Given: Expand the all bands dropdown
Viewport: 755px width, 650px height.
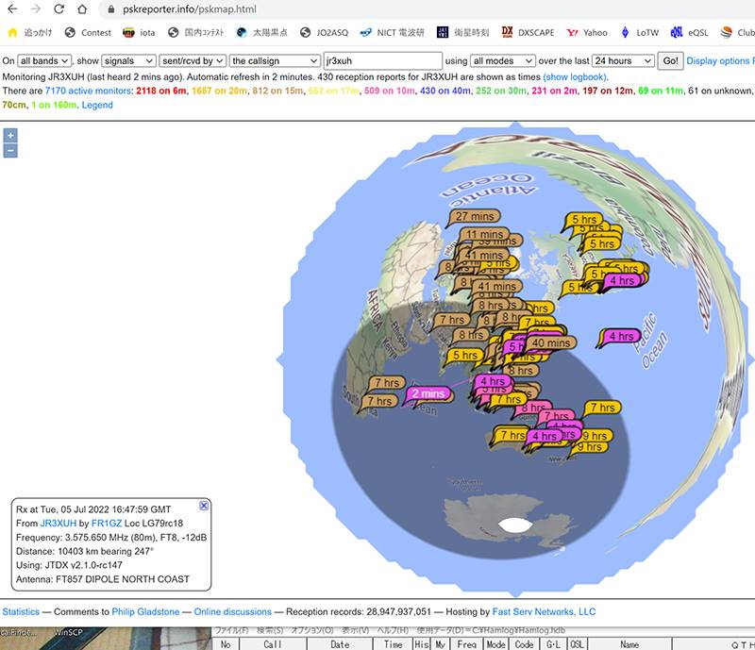Looking at the screenshot, I should click(45, 60).
